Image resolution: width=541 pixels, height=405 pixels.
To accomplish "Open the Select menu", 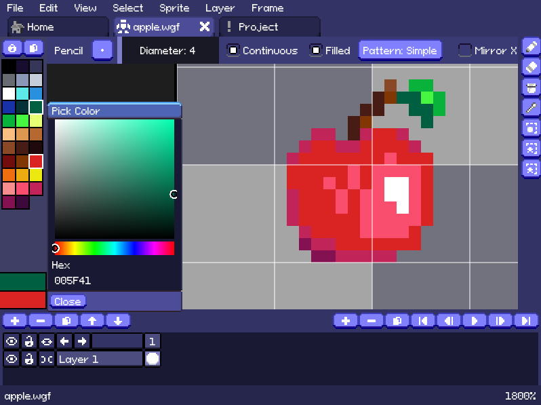I will pyautogui.click(x=127, y=8).
